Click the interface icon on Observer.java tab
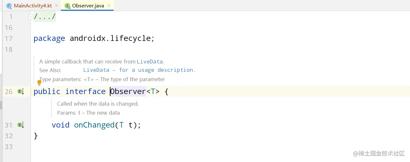Screen dimensions: 410x162 coord(67,5)
